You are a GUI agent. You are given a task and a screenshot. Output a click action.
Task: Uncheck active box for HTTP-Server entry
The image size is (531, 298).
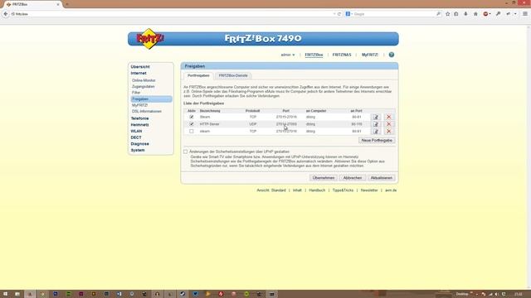coord(192,124)
